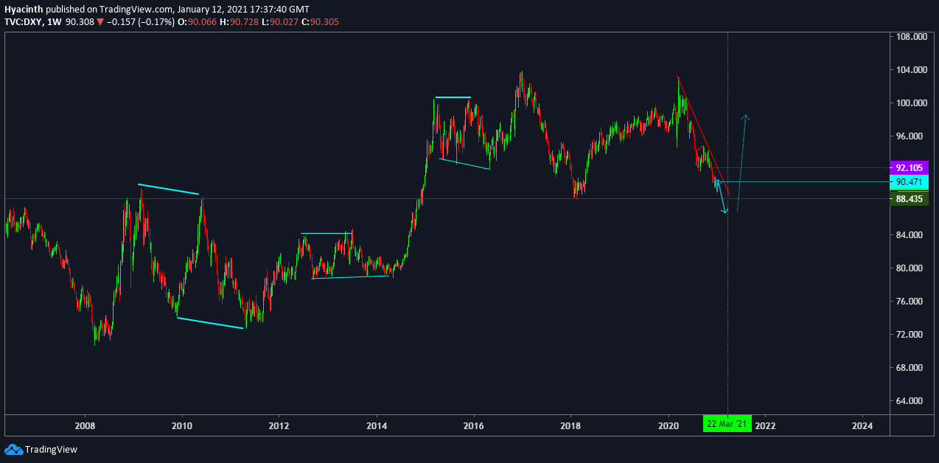The height and width of the screenshot is (463, 939).
Task: Select the cyan line under 2012-2014 lows
Action: click(x=351, y=277)
